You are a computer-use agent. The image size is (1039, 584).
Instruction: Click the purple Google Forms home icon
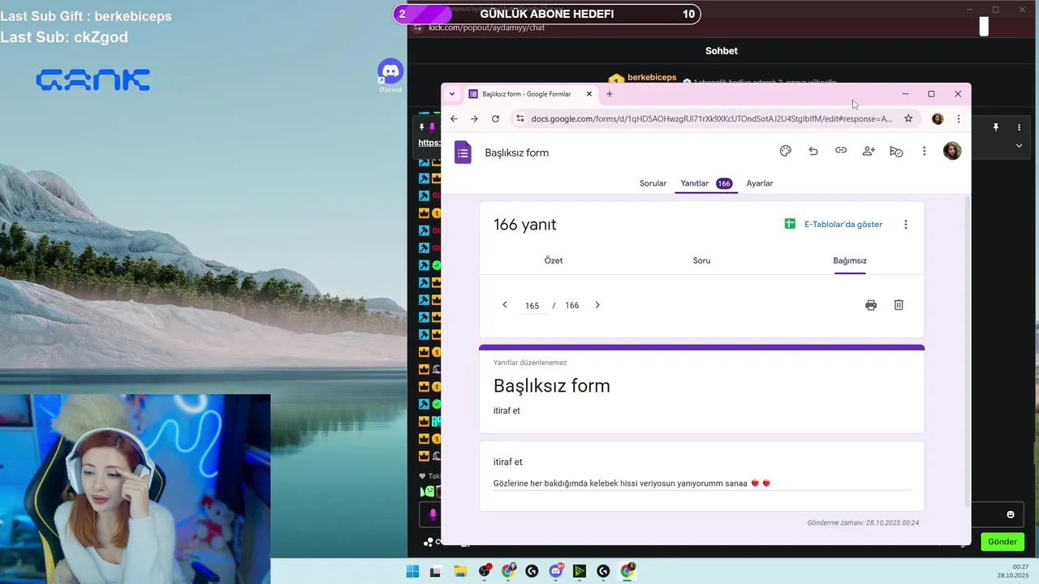463,152
